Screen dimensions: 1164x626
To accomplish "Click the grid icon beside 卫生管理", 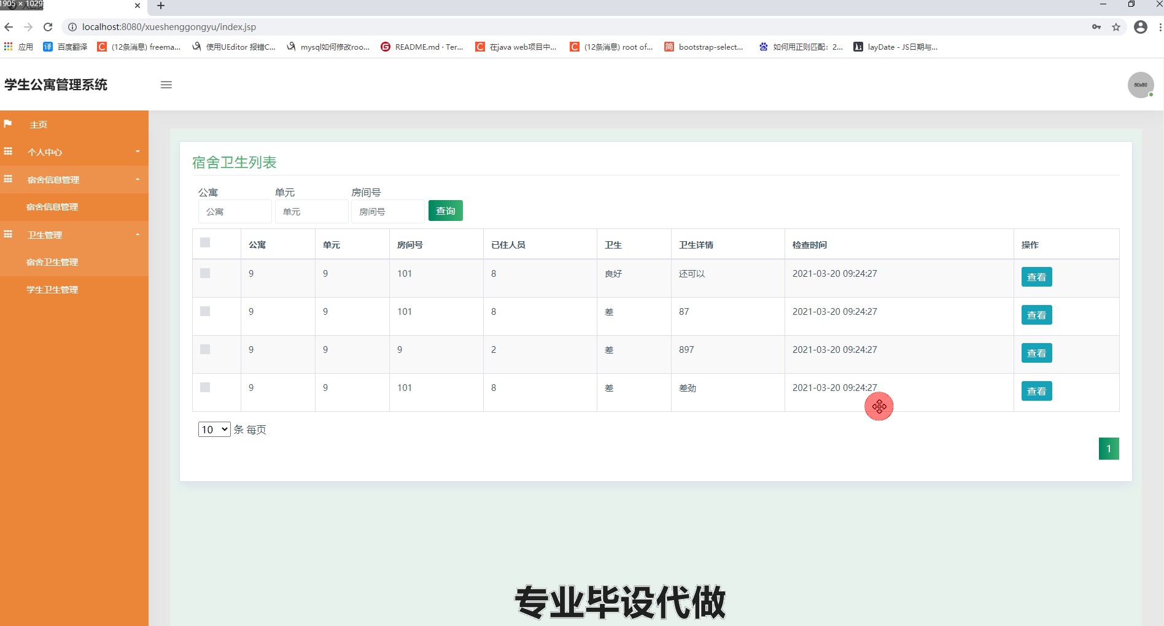I will (x=8, y=234).
